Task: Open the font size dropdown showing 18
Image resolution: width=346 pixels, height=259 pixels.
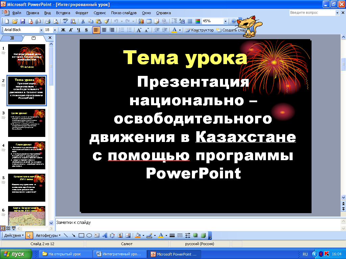Action: point(55,30)
